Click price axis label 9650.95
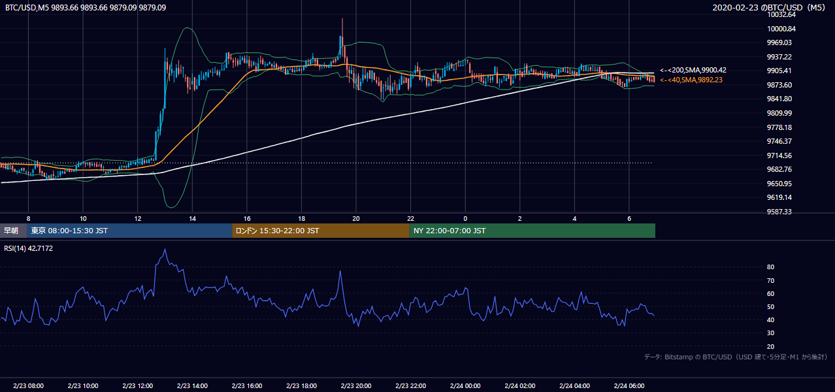Image resolution: width=835 pixels, height=392 pixels. 779,184
